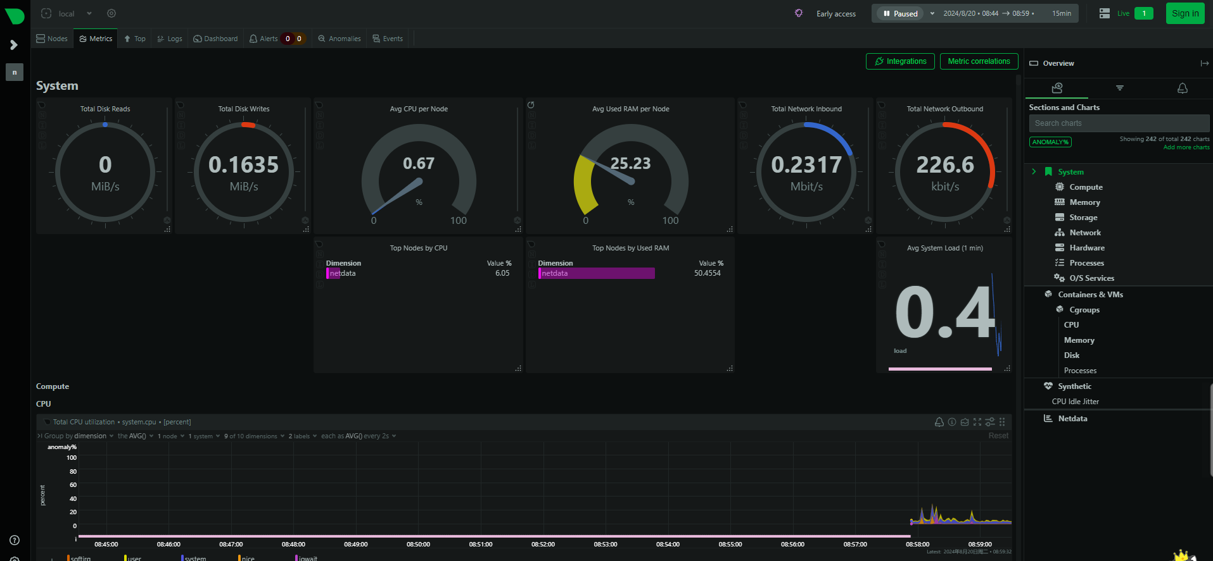Click the fullscreen icon on CPU chart
1213x561 pixels.
click(977, 422)
